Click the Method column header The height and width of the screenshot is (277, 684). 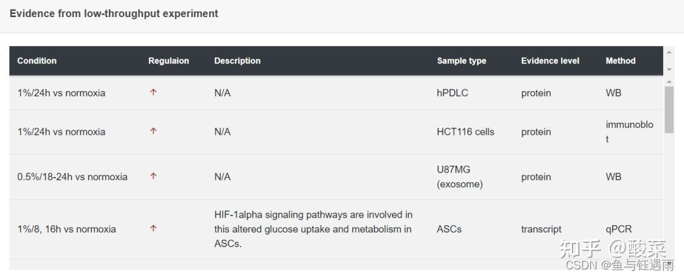coord(620,61)
